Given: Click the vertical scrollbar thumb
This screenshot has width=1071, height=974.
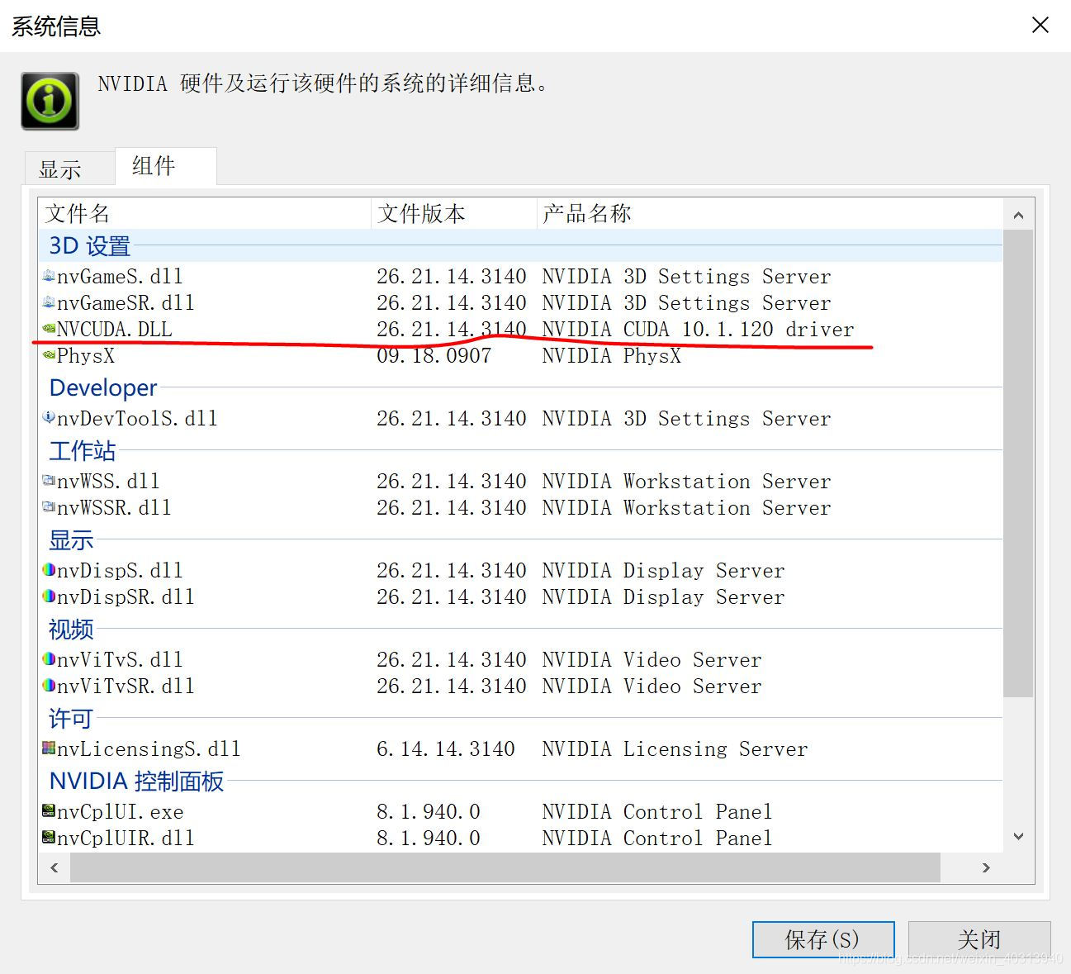Looking at the screenshot, I should click(x=1018, y=463).
